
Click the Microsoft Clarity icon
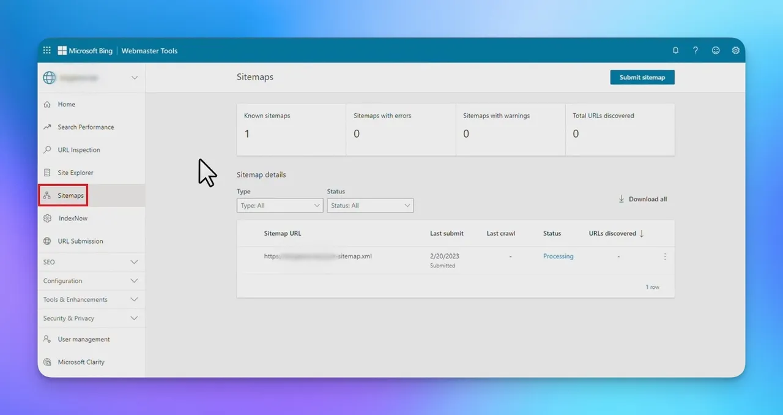pyautogui.click(x=47, y=362)
